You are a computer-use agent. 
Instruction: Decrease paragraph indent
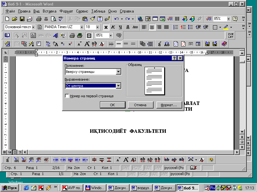tap(198, 27)
